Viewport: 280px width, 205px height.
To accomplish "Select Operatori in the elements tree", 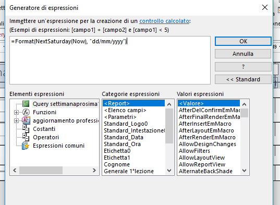I will click(x=46, y=137).
